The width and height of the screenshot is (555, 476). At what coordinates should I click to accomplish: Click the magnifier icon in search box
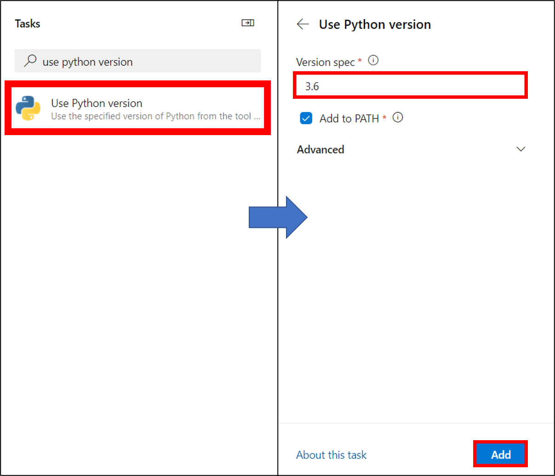pyautogui.click(x=30, y=61)
